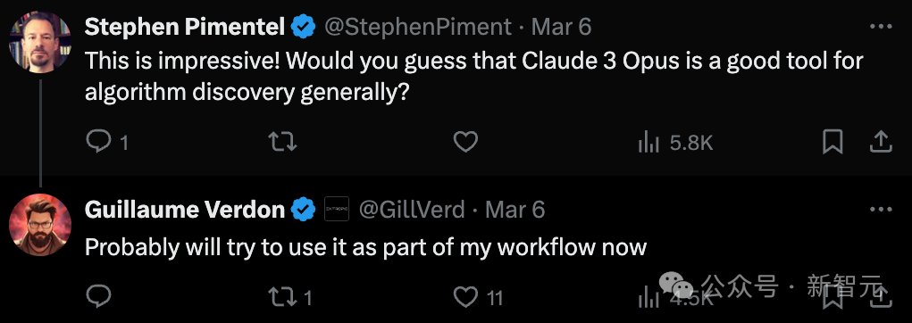The height and width of the screenshot is (323, 912).
Task: Open Mar 6 timestamp on Stephen's tweet
Action: pos(562,27)
